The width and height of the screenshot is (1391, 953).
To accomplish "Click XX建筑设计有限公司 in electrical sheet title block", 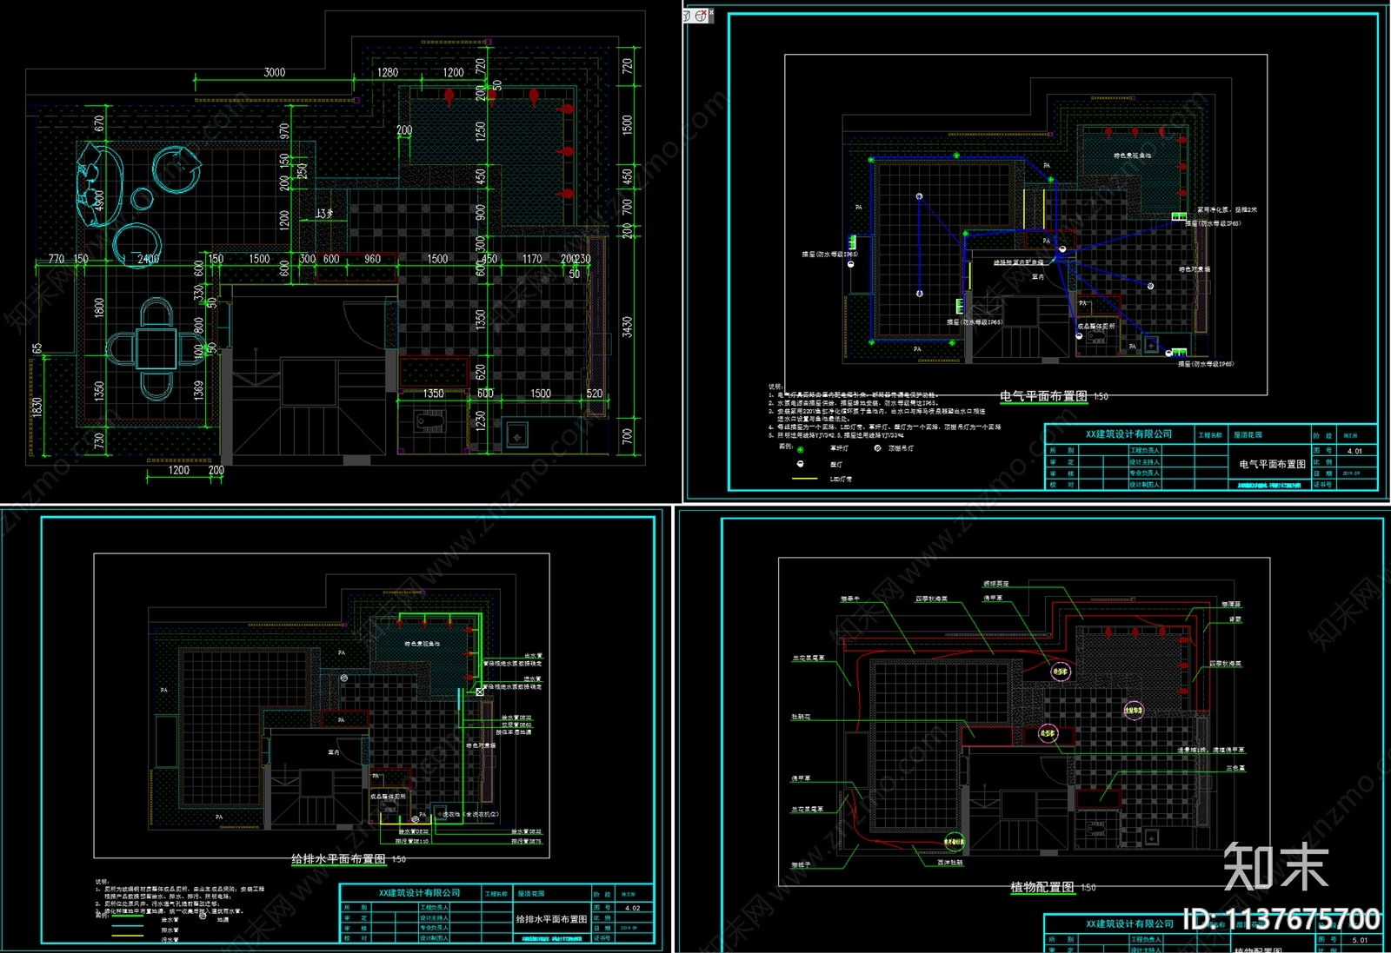I will tap(1128, 434).
